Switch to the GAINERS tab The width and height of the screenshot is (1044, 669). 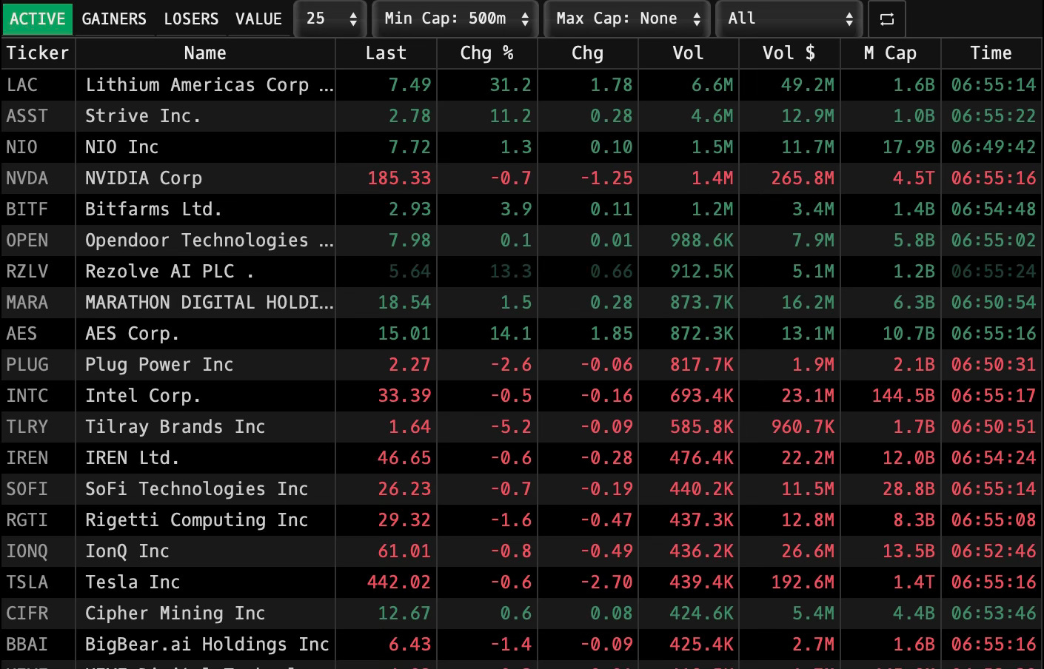click(114, 19)
